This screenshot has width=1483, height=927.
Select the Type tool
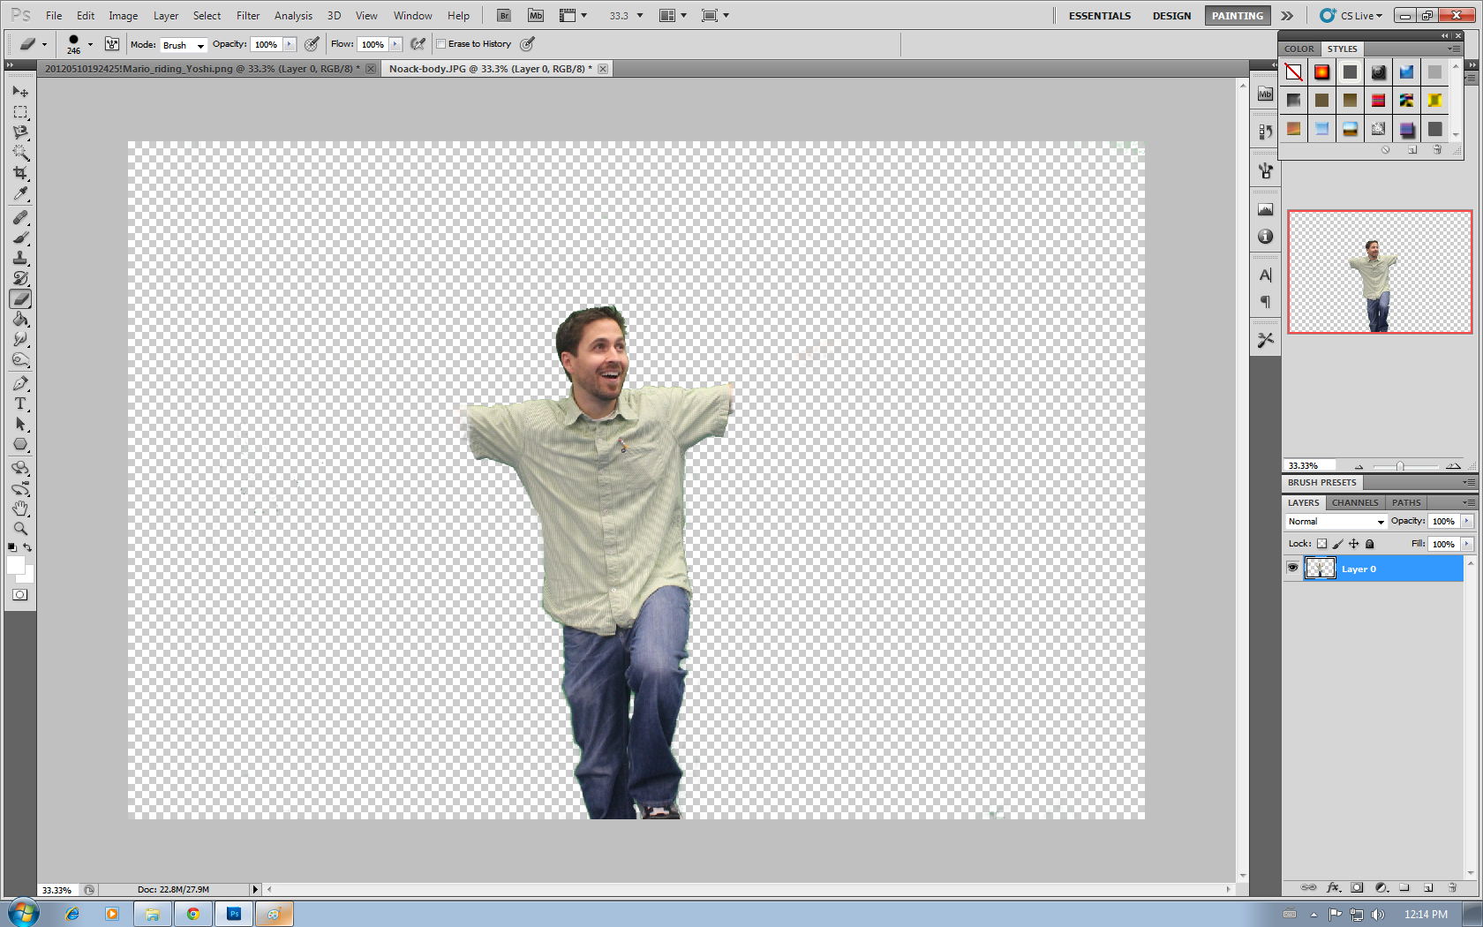pos(20,403)
